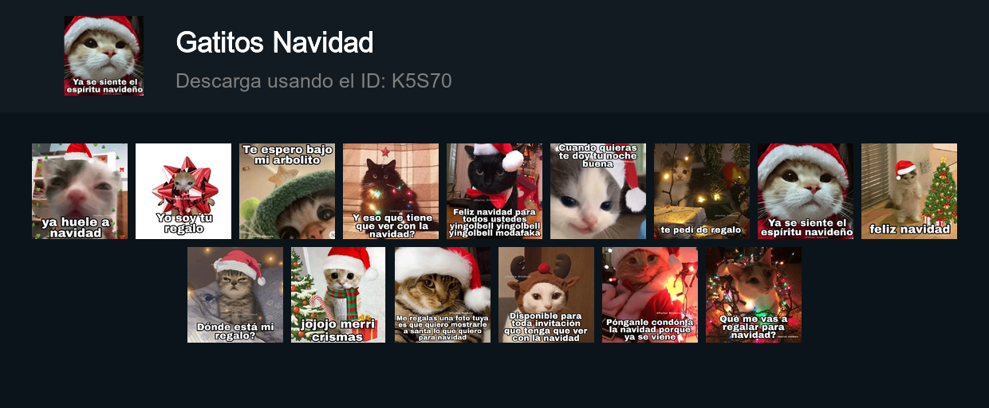Pick 'Y eso qué tiene que ver' sticker

point(391,191)
